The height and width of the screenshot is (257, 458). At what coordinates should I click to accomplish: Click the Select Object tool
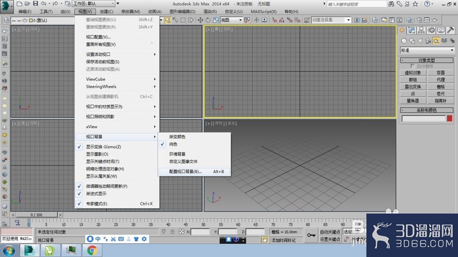coord(168,20)
